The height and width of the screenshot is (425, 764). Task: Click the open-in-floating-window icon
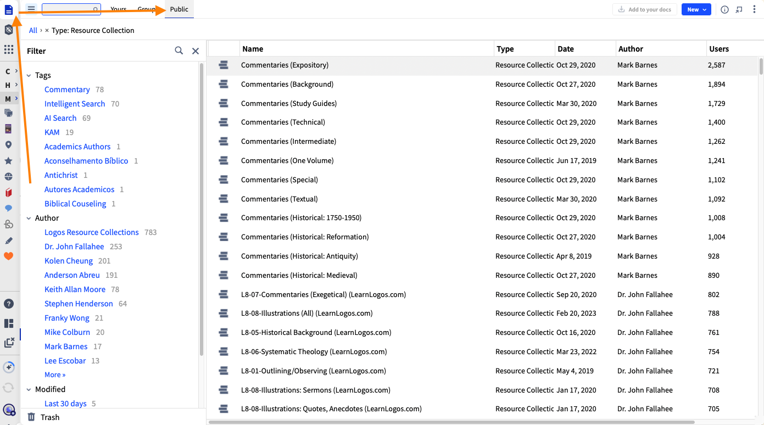(739, 9)
